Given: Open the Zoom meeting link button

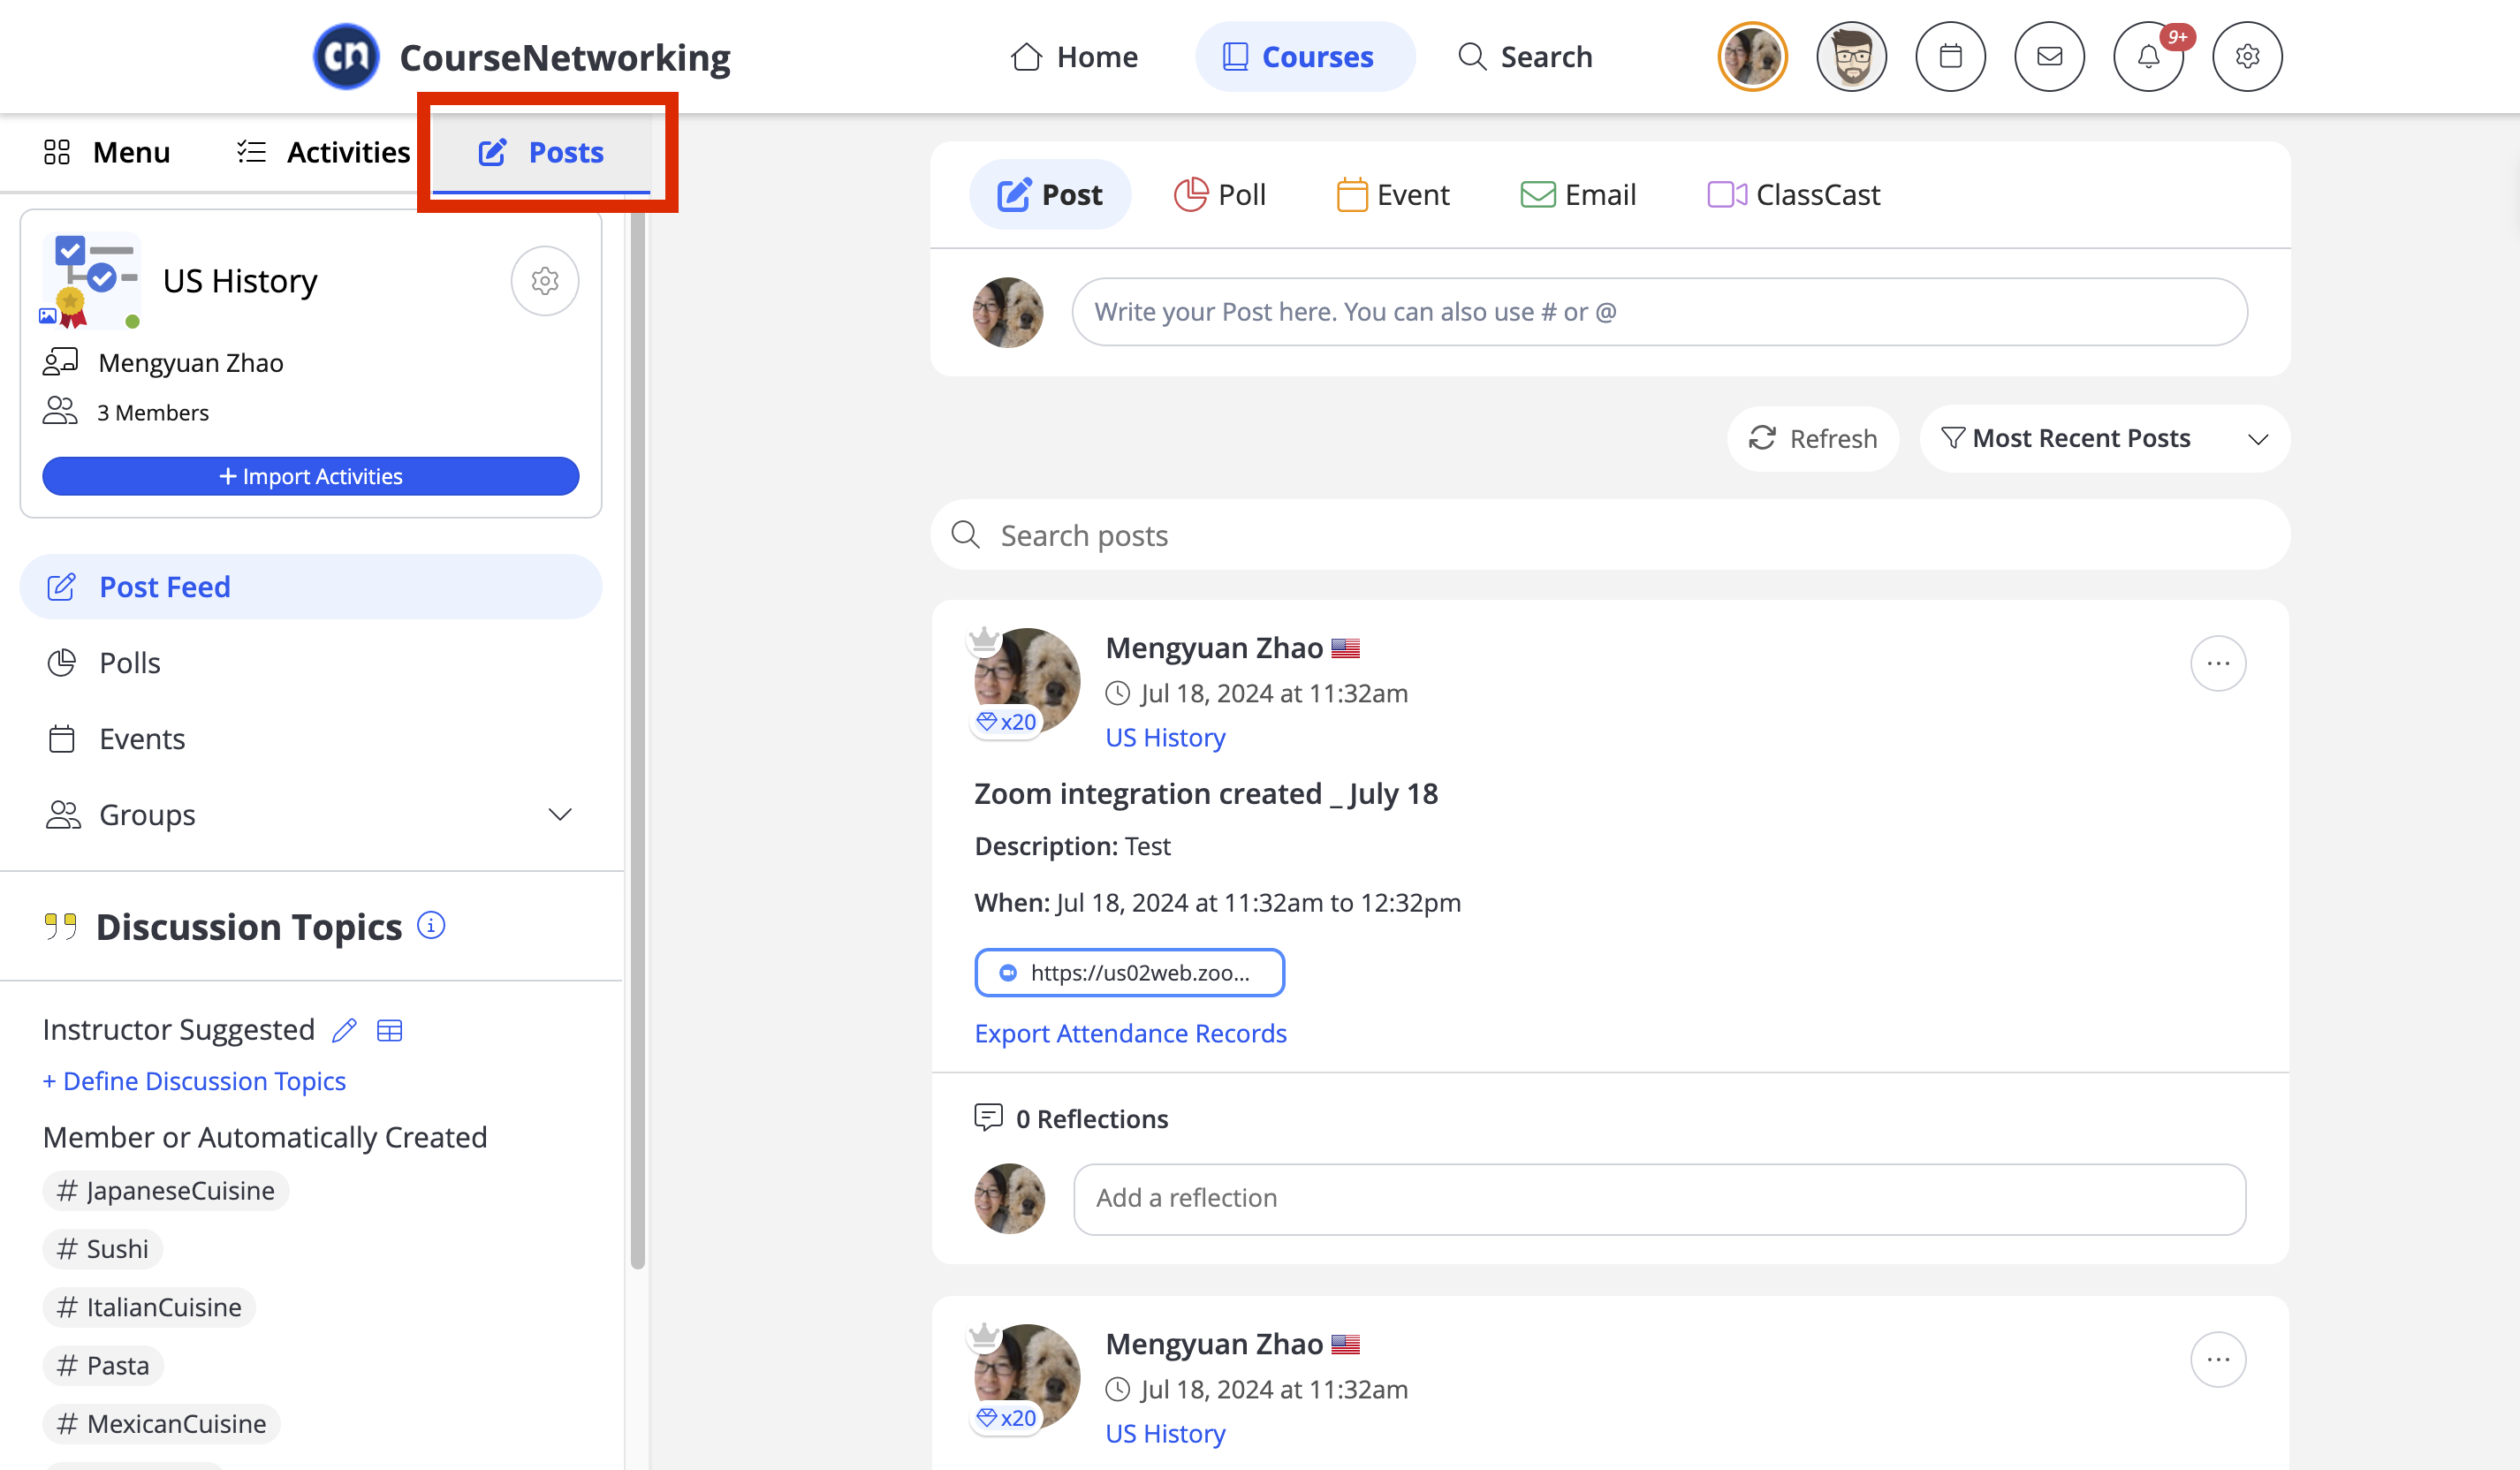Looking at the screenshot, I should [x=1129, y=973].
